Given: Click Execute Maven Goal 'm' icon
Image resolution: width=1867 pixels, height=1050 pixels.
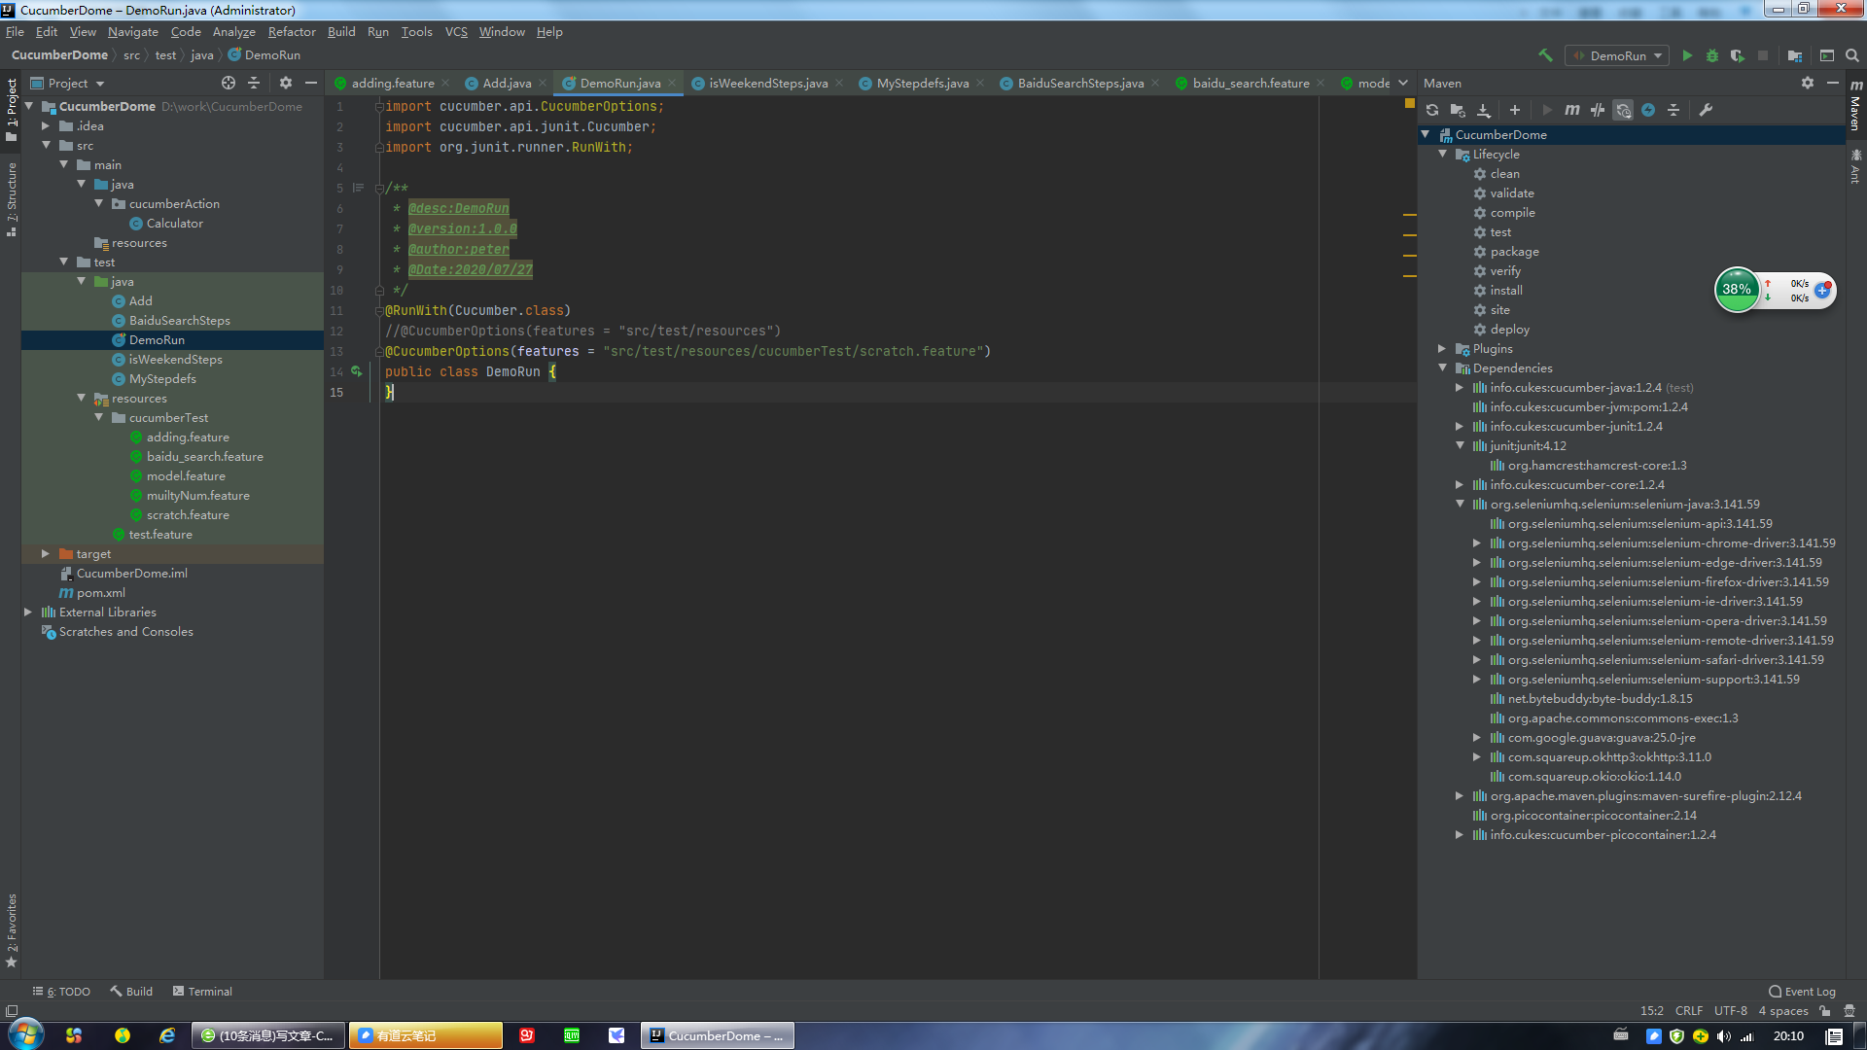Looking at the screenshot, I should coord(1571,110).
